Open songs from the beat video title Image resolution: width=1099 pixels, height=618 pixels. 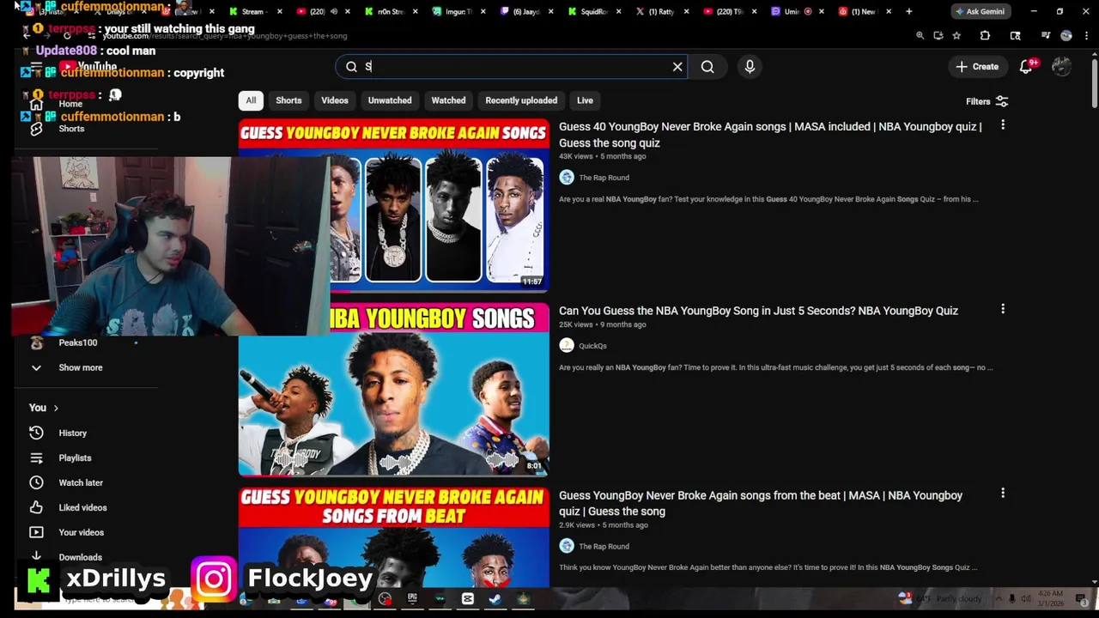[x=761, y=503]
